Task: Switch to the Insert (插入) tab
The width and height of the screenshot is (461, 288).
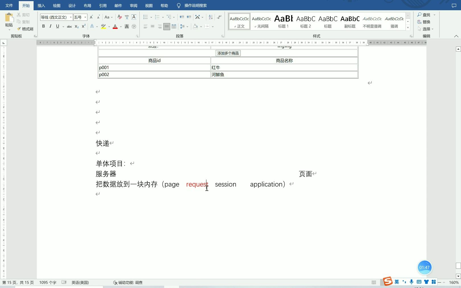Action: pyautogui.click(x=41, y=5)
